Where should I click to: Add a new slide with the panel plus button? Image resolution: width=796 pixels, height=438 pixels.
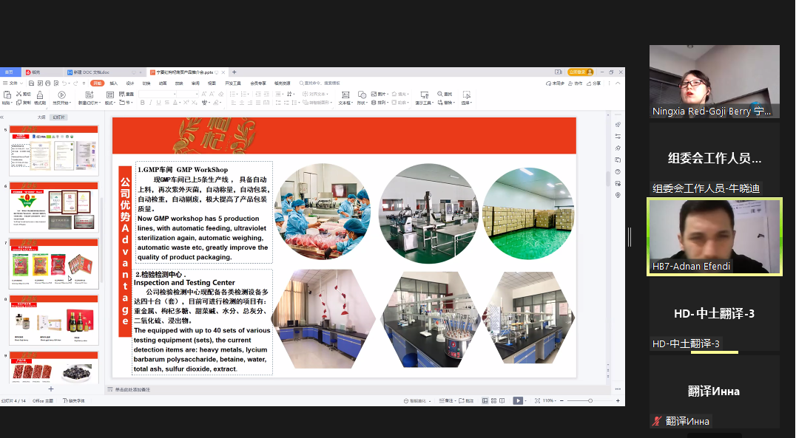pos(51,389)
